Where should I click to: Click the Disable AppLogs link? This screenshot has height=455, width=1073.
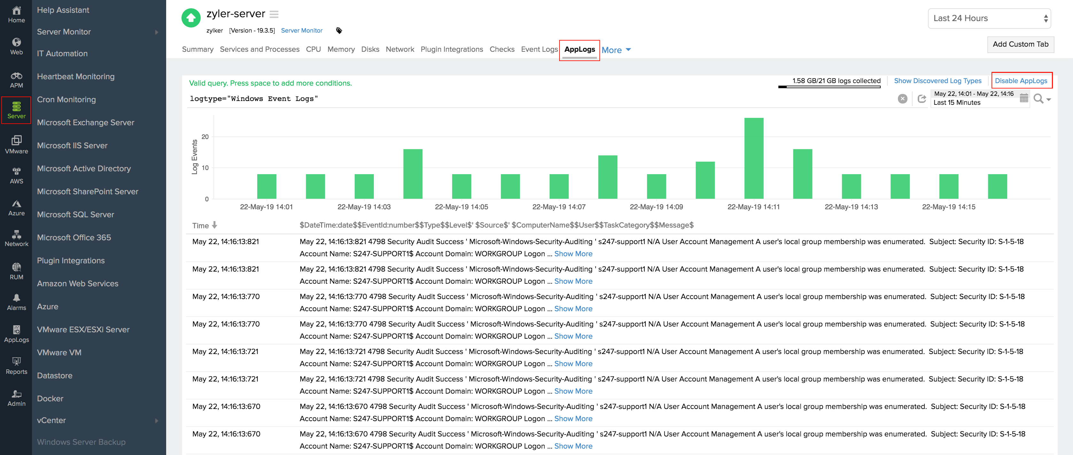point(1021,81)
